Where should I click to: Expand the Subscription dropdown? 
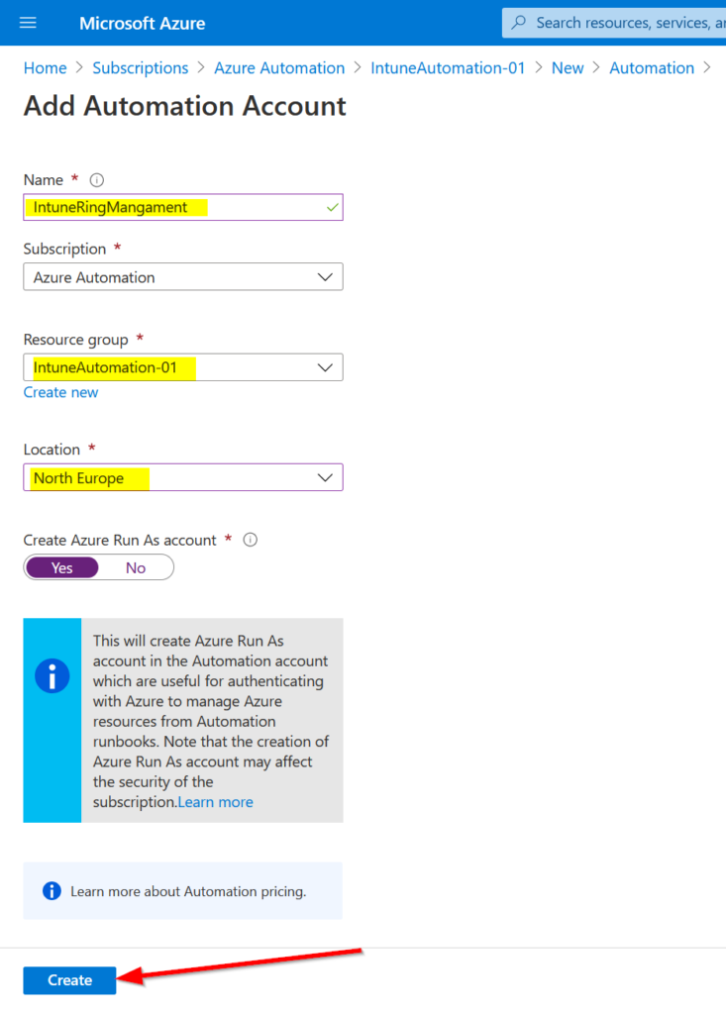coord(183,277)
